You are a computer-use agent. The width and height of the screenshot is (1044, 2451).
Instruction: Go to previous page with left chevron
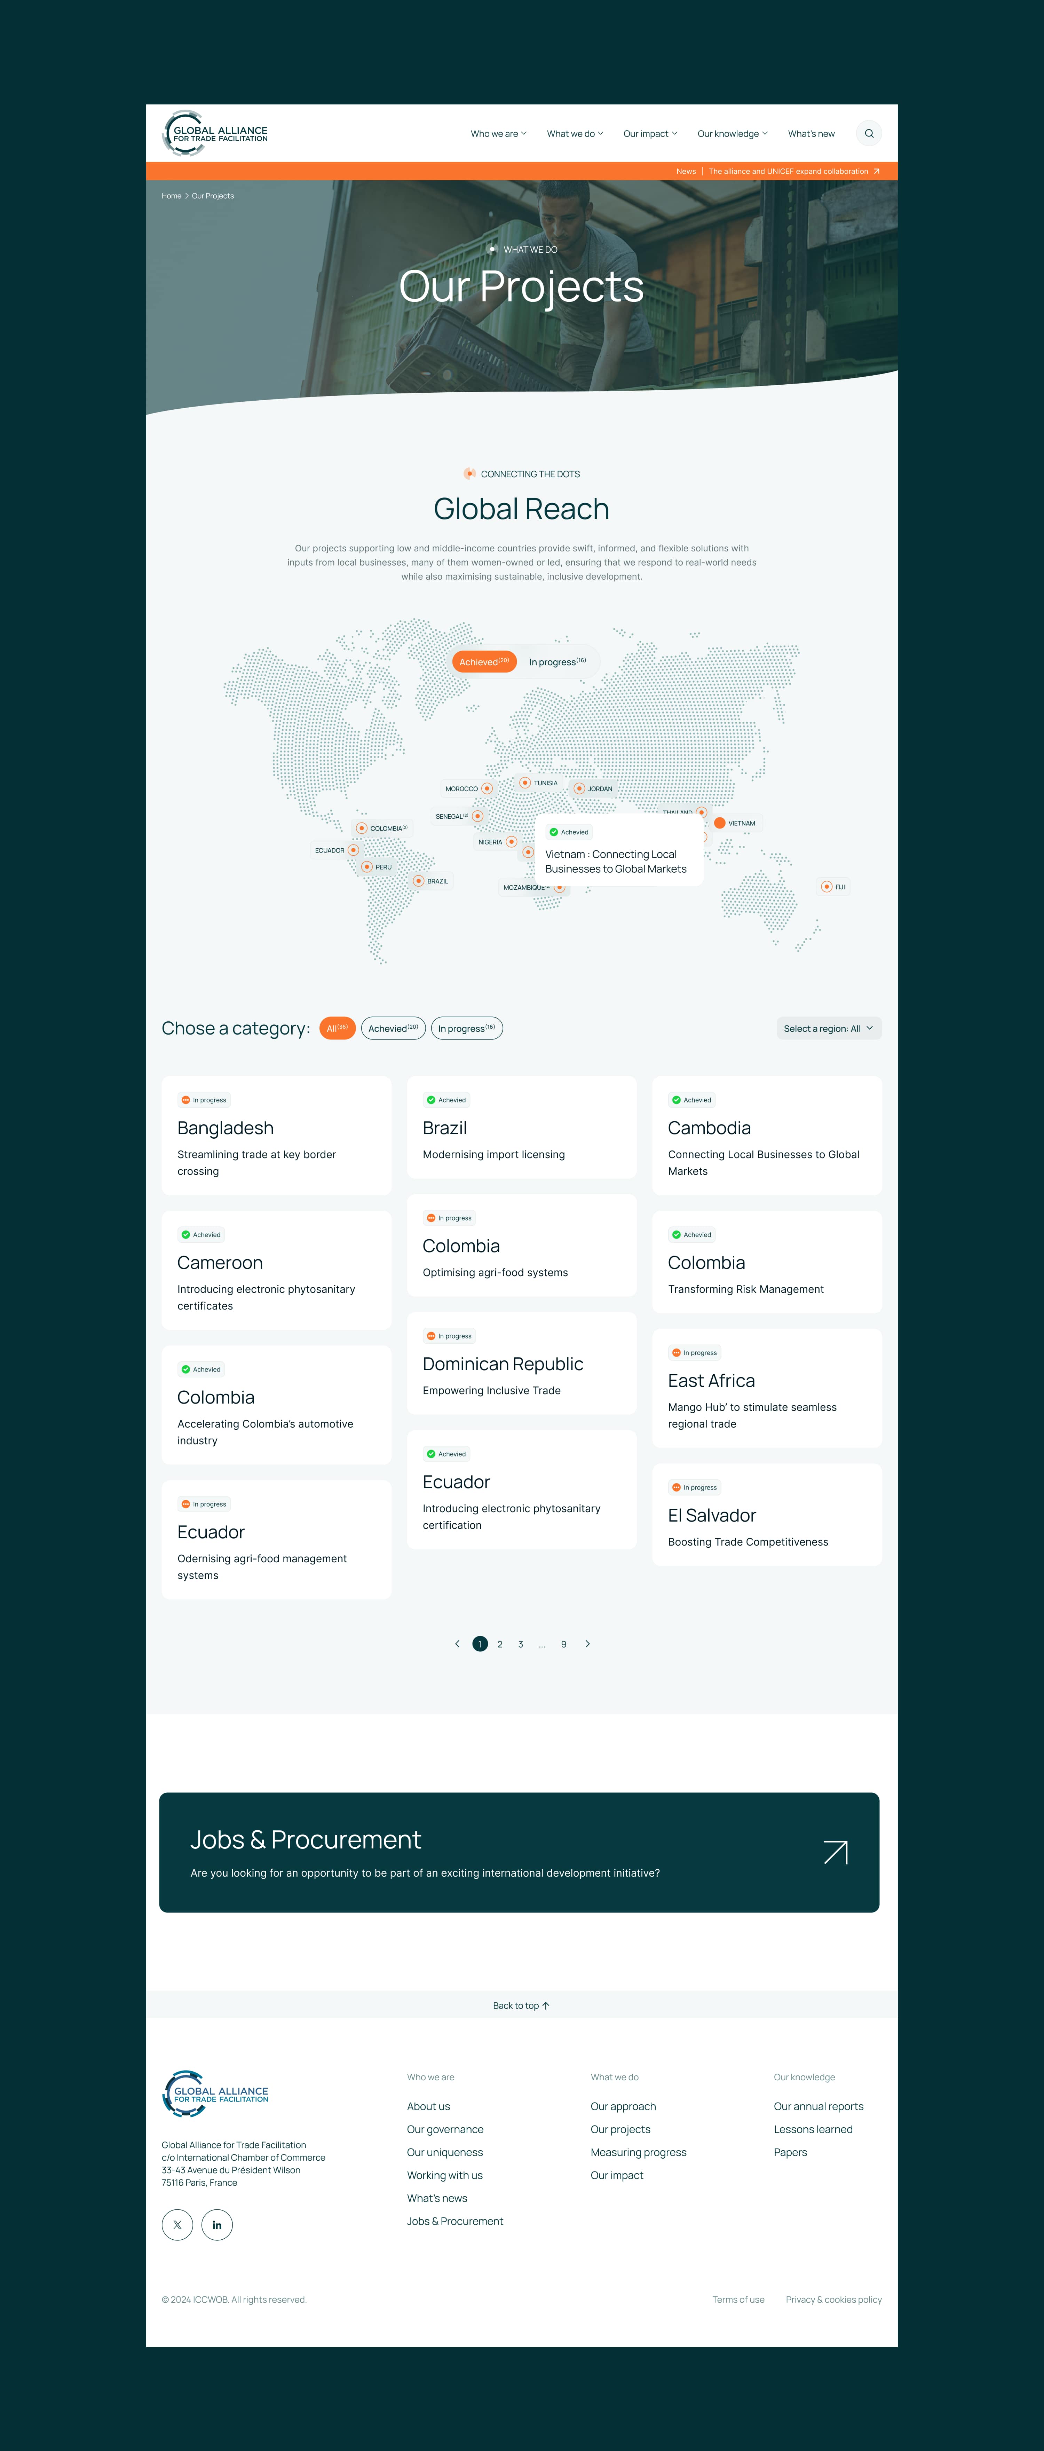457,1644
